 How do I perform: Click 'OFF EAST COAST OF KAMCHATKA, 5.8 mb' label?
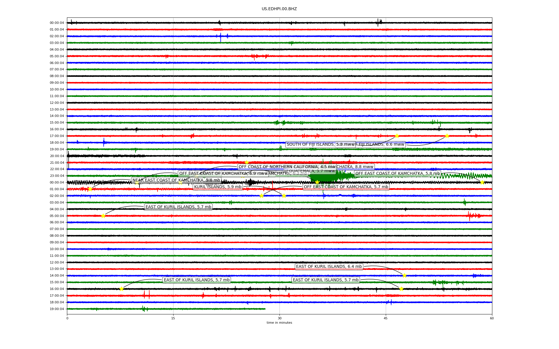pos(397,174)
